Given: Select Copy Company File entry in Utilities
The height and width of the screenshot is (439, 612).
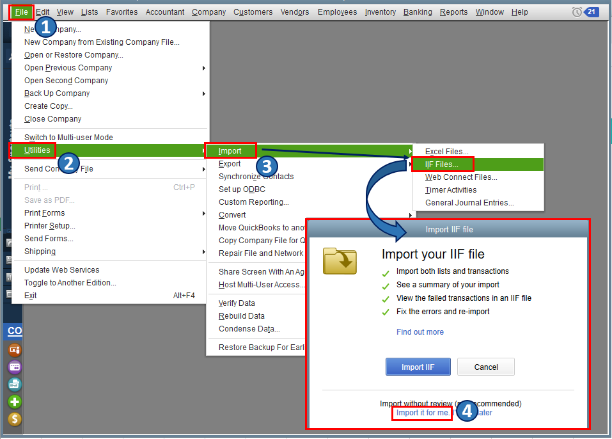Looking at the screenshot, I should [x=262, y=241].
